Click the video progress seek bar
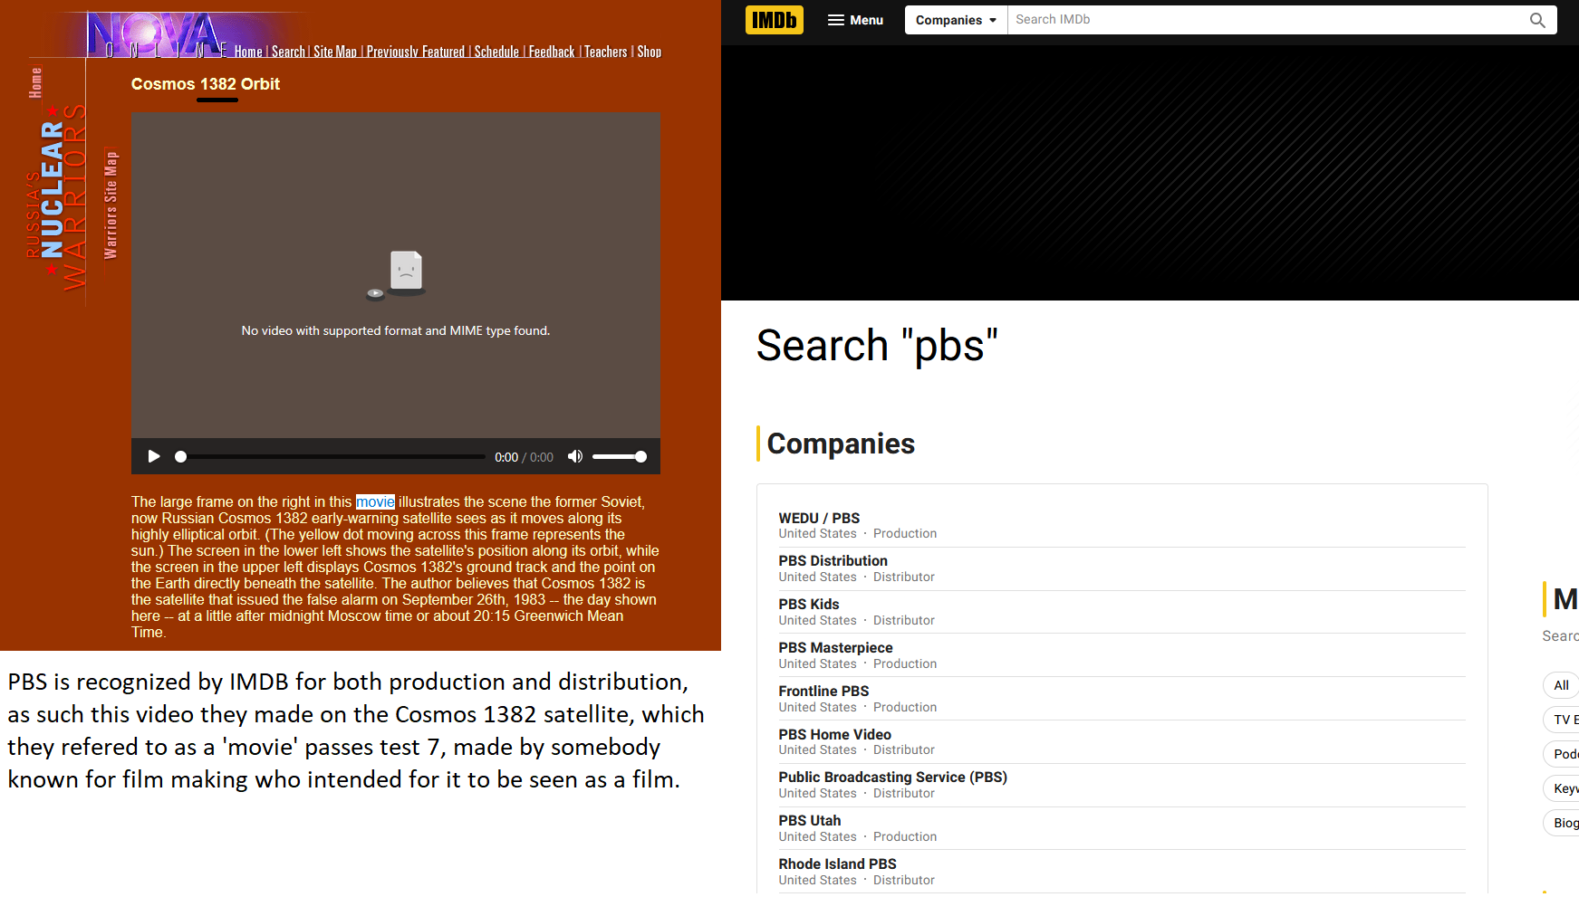1579x897 pixels. [332, 456]
